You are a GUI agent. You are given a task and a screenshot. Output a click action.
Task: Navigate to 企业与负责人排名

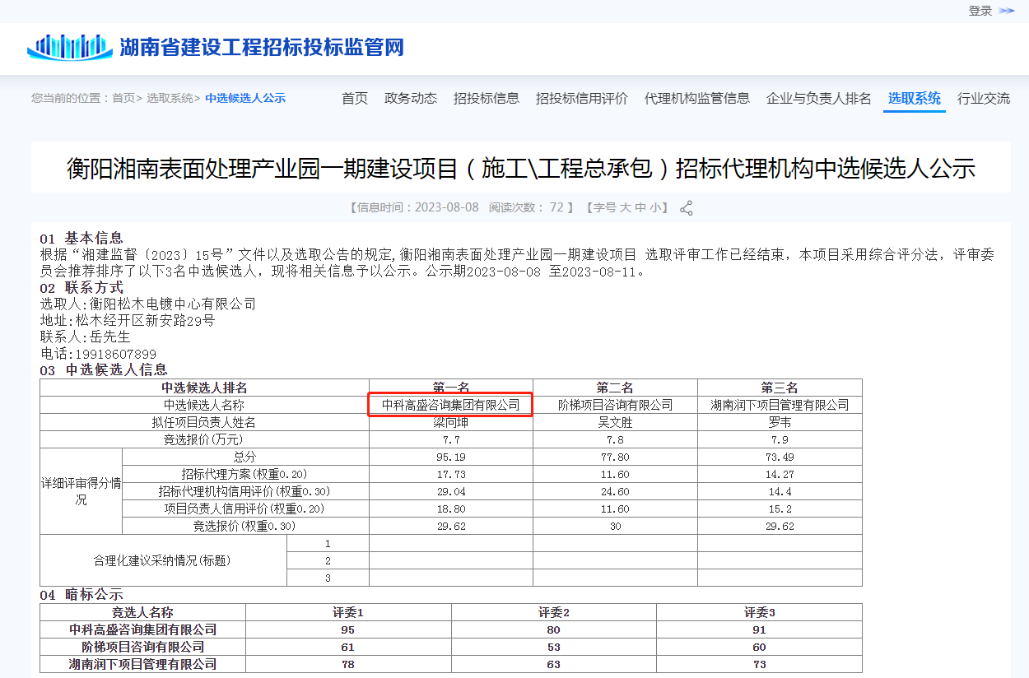(819, 99)
